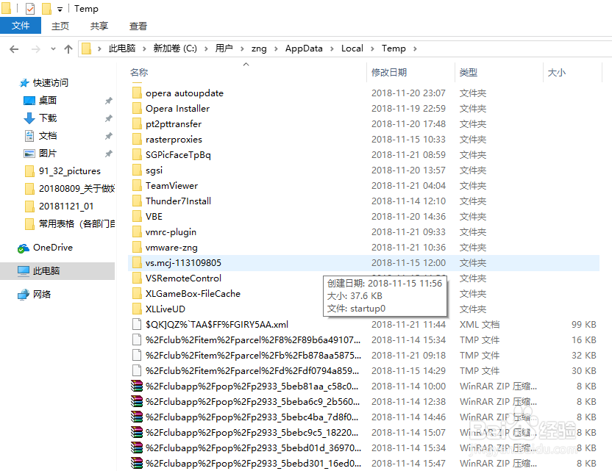Click the back navigation arrow
Screen dimensions: 612x471
[14, 48]
